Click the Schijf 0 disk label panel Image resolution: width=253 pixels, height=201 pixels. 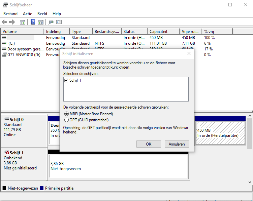coord(24,130)
